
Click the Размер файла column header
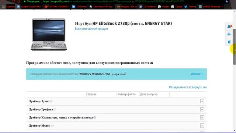pos(126,94)
